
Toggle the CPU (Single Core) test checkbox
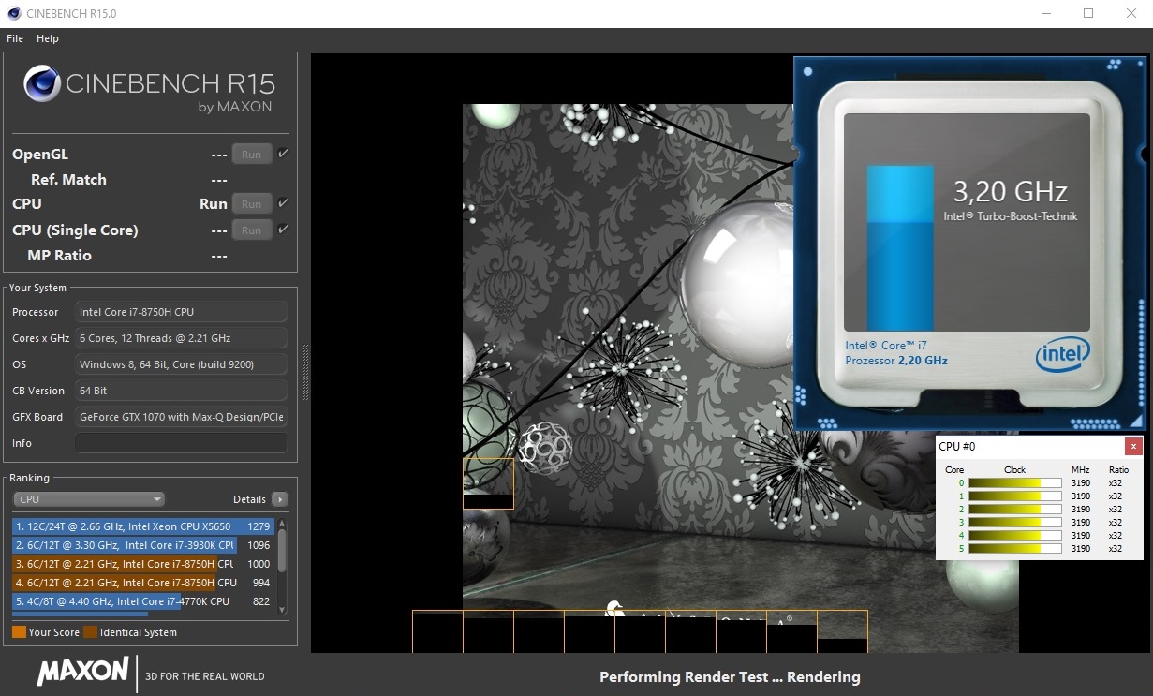click(283, 230)
